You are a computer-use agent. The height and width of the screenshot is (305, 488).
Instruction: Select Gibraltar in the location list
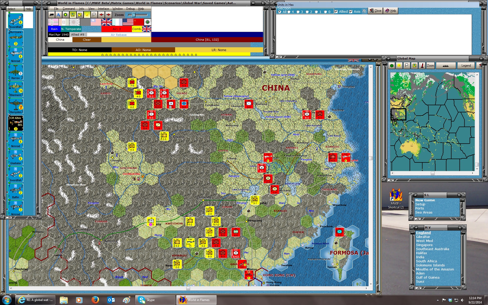click(x=423, y=237)
